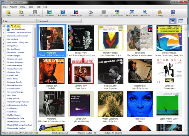Open the Artist grouping dropdown
The width and height of the screenshot is (189, 136).
[x=19, y=21]
